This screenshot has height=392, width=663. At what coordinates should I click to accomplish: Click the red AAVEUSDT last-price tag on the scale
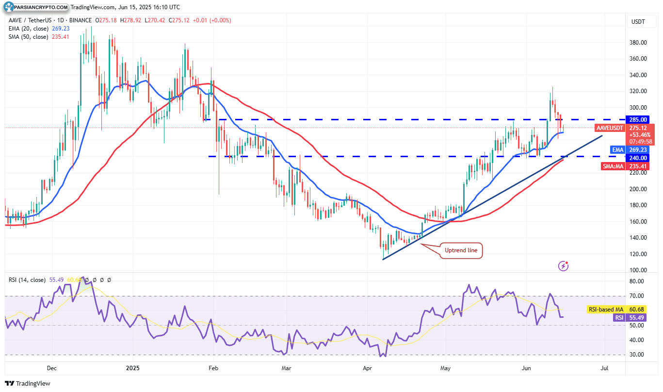coord(609,128)
